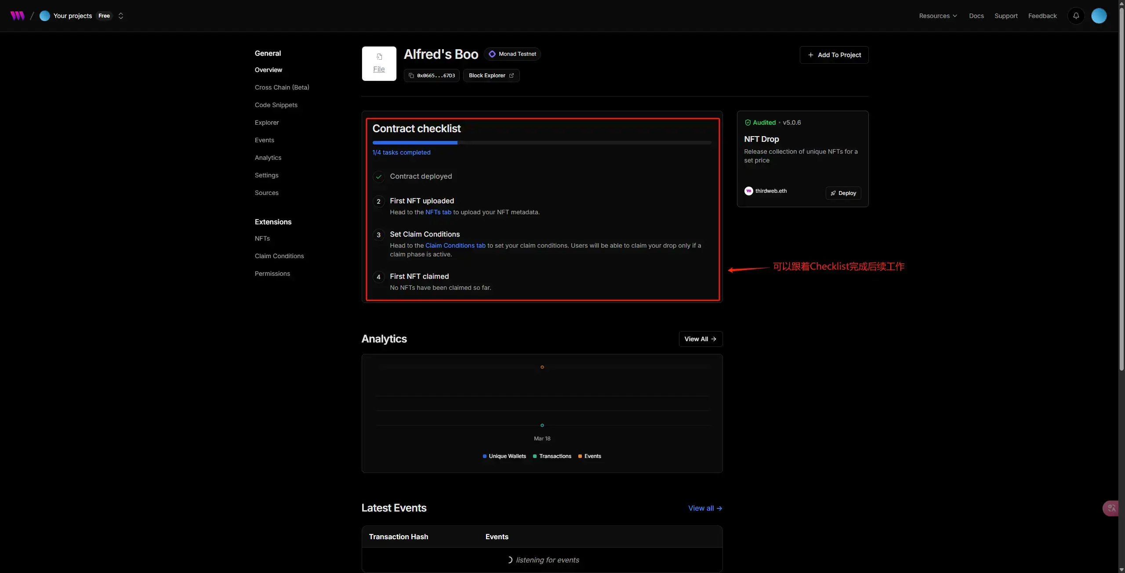Click the checklist progress bar
This screenshot has width=1125, height=573.
tap(541, 143)
